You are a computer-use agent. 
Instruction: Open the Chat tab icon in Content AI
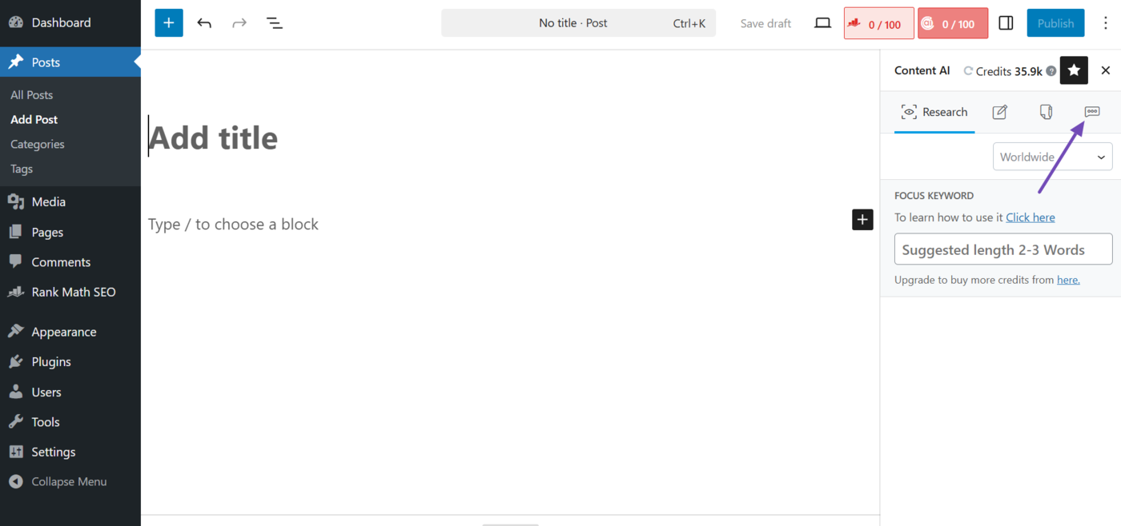1091,112
